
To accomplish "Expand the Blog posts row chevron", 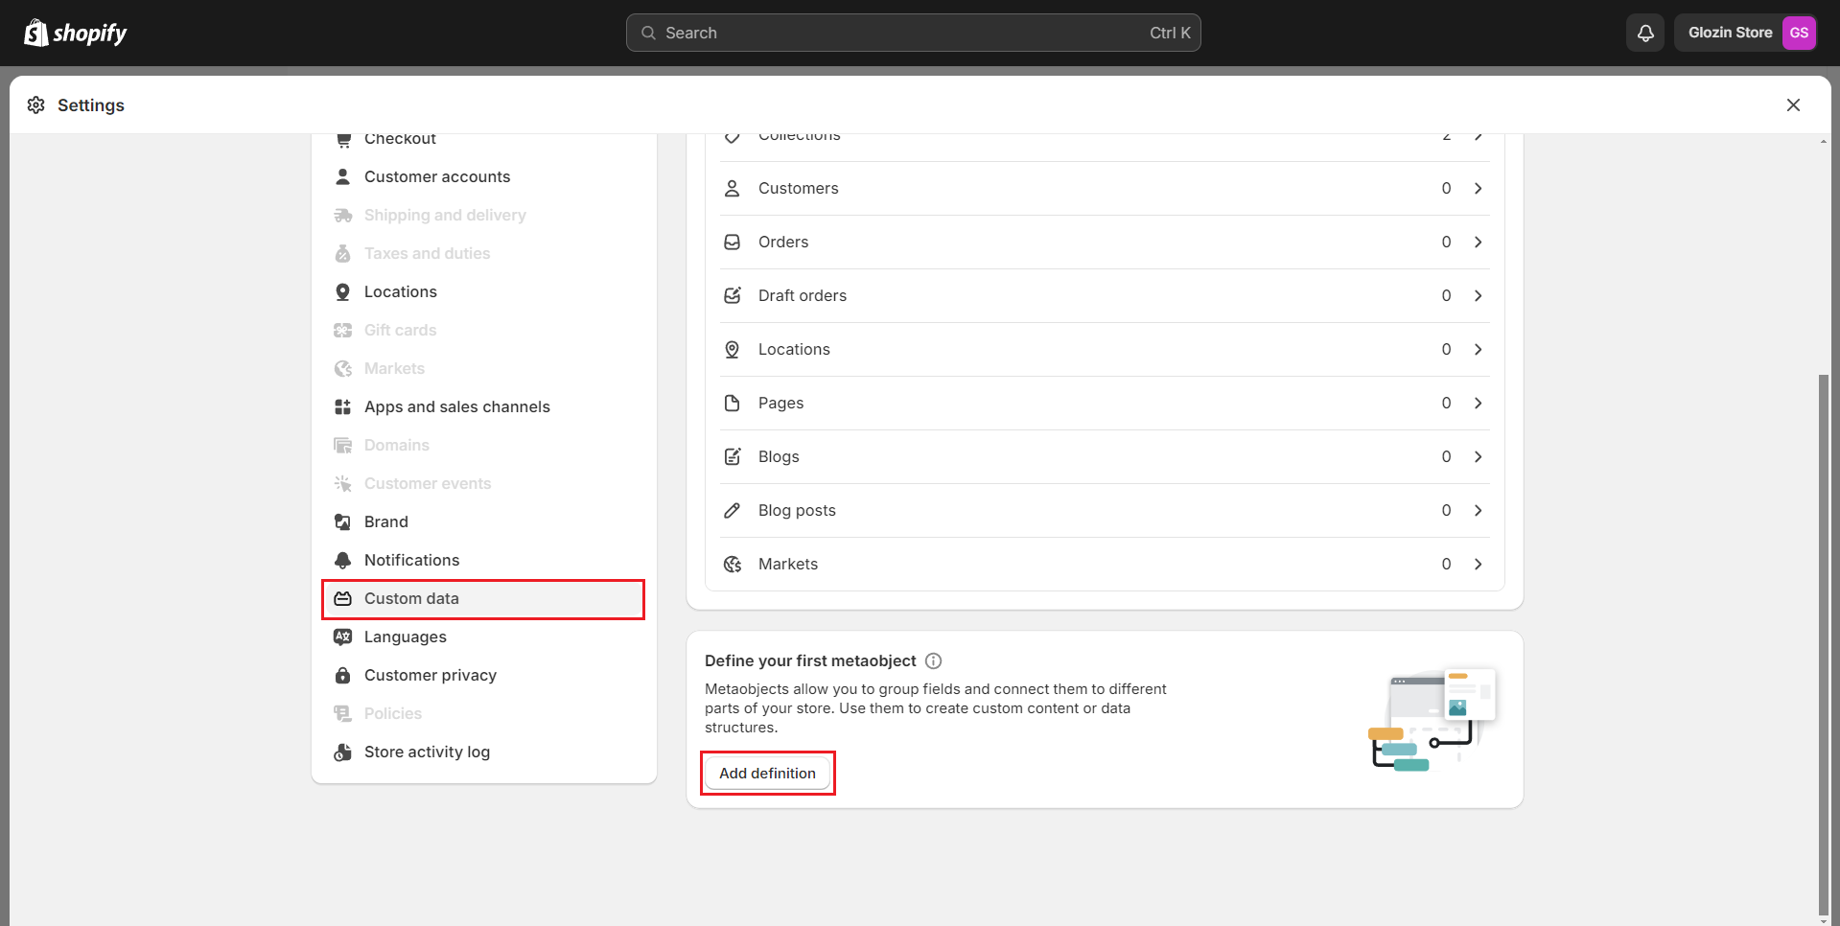I will point(1478,510).
